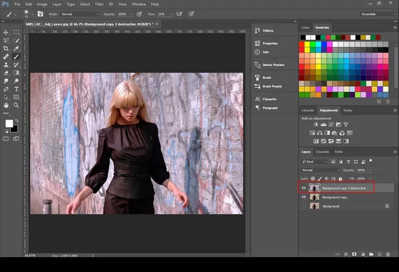Select the Zoom tool in toolbar
The image size is (399, 272).
coord(16,105)
